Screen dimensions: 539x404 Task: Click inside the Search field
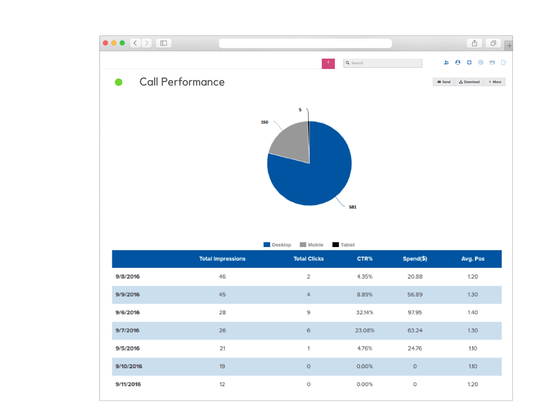[x=382, y=63]
